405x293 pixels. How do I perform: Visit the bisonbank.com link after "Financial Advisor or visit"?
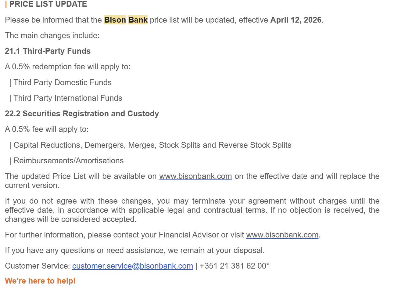pos(282,235)
